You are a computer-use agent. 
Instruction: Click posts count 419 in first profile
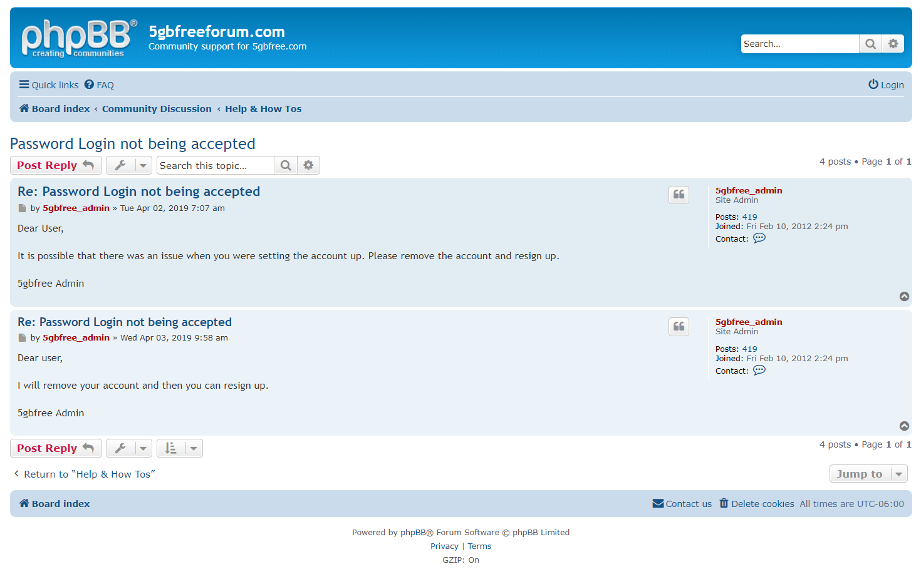pyautogui.click(x=749, y=217)
